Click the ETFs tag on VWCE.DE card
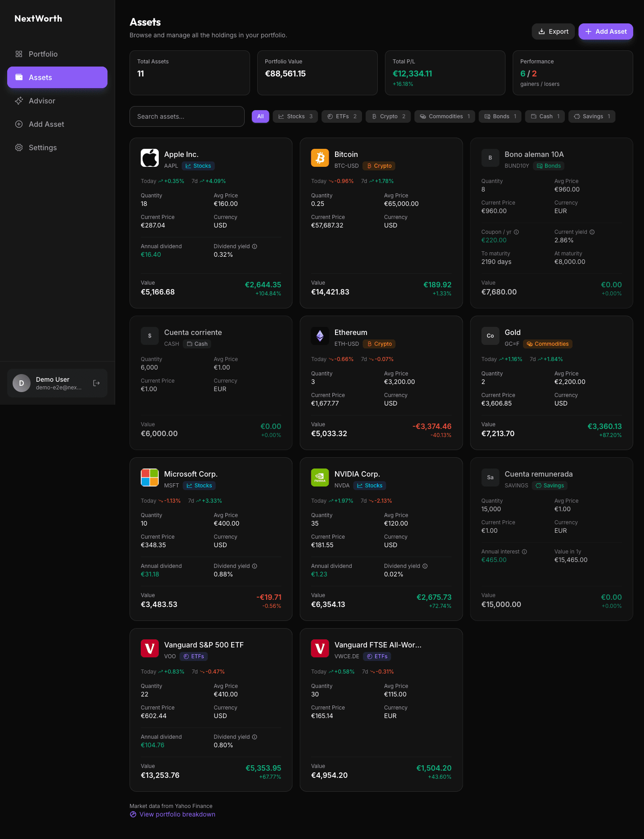 pos(377,656)
